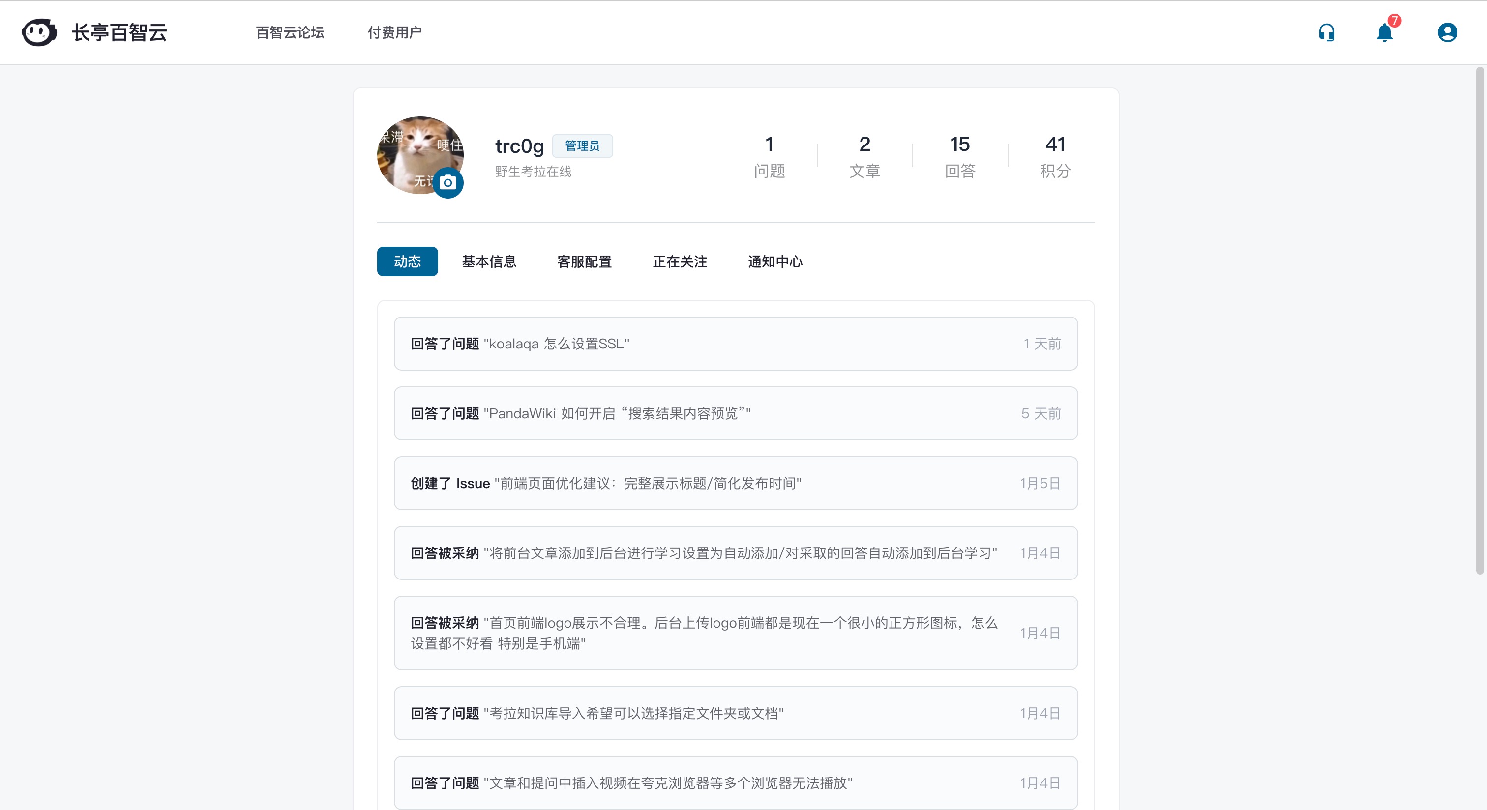Screen dimensions: 1487x810
Task: Click the camera icon to change avatar
Action: point(447,183)
